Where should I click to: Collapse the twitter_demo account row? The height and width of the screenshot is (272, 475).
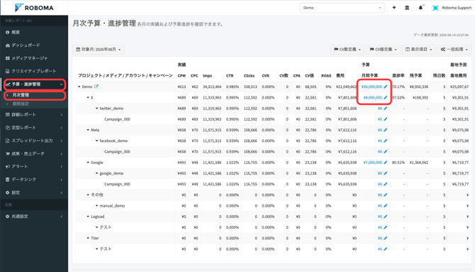pos(97,109)
